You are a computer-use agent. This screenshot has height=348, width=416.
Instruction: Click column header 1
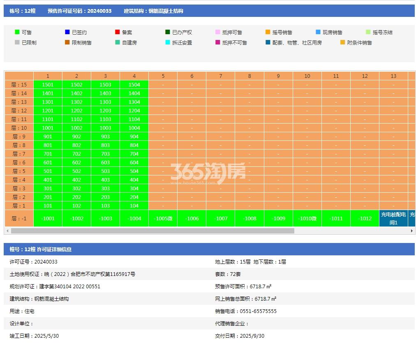point(48,76)
